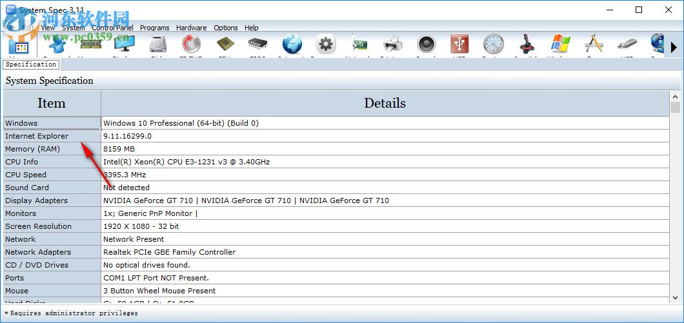Click the 1920 X 1080 resolution value
684x323 pixels.
pos(385,226)
